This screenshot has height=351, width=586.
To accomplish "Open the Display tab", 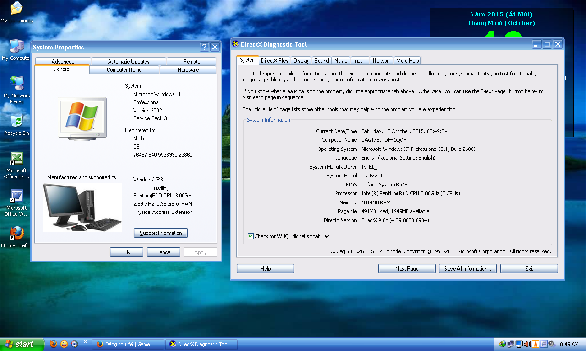I will [x=301, y=61].
